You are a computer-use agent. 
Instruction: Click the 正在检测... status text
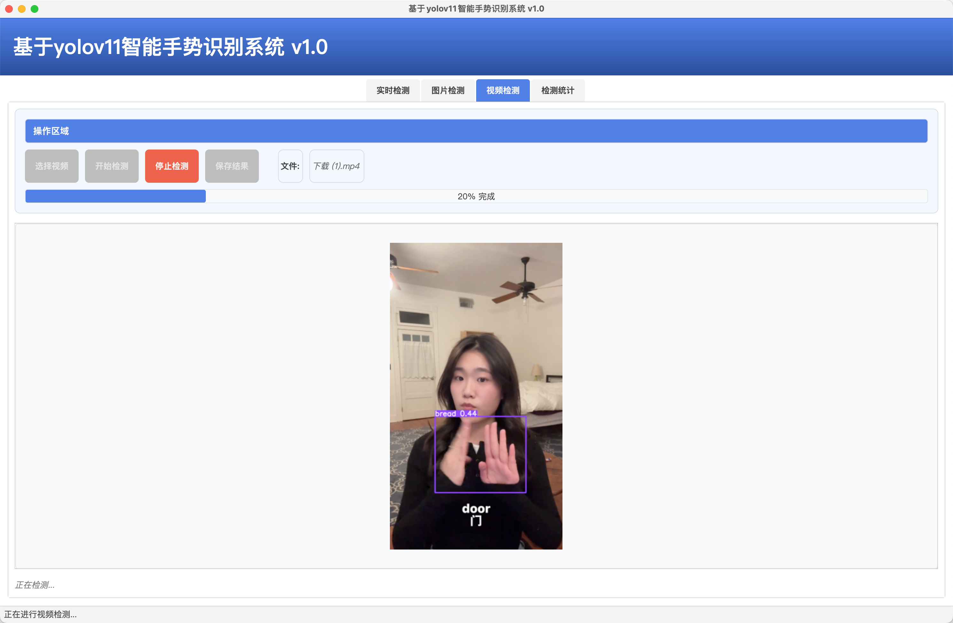35,585
